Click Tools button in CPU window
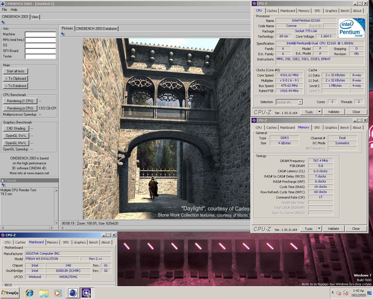This screenshot has width=373, height=299. click(309, 112)
